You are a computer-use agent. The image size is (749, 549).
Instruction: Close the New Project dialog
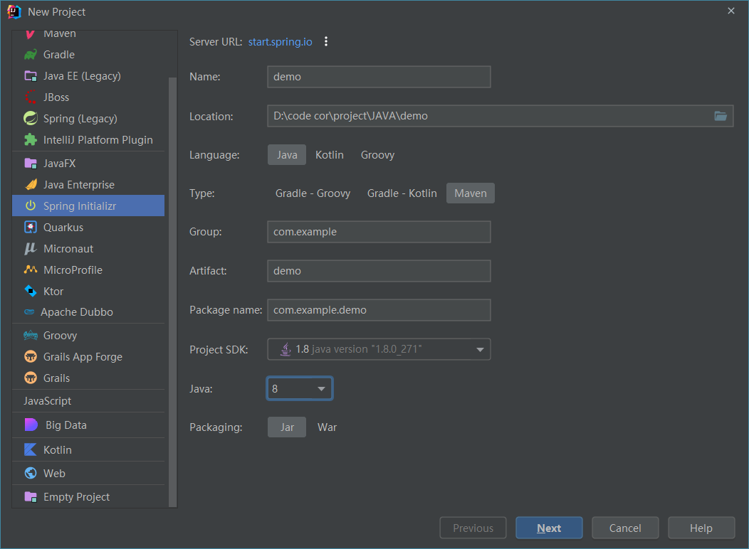click(x=731, y=11)
